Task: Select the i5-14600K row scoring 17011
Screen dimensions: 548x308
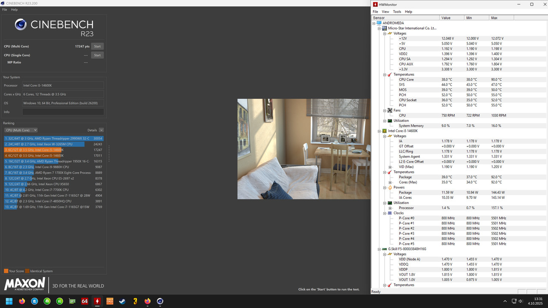Action: [x=54, y=156]
